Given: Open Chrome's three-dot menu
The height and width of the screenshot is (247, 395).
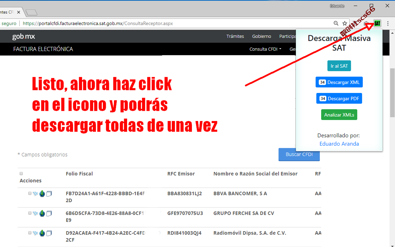Looking at the screenshot, I should pos(388,23).
